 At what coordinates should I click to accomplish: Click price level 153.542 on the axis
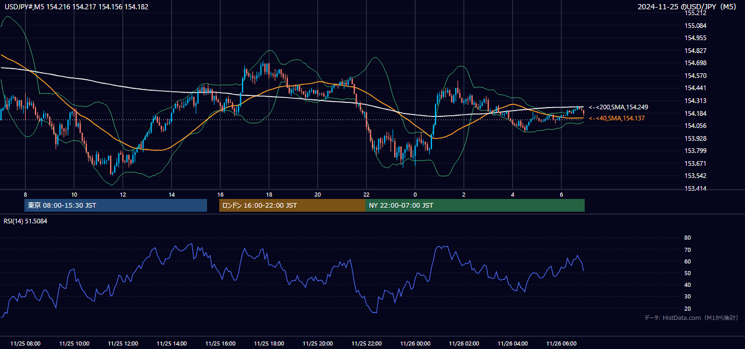pyautogui.click(x=695, y=176)
